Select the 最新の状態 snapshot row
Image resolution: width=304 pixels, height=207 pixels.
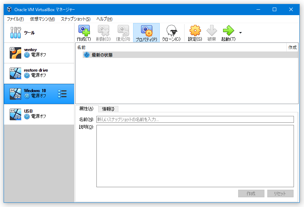(x=190, y=55)
